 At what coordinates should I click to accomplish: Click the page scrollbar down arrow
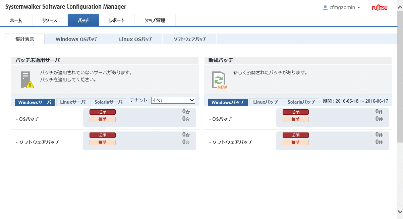400,212
